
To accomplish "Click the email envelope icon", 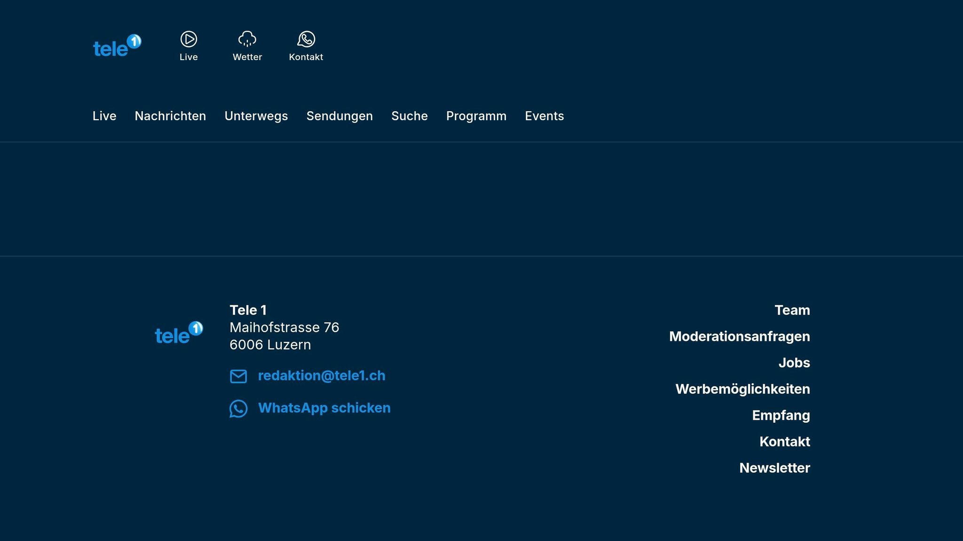I will click(x=238, y=376).
